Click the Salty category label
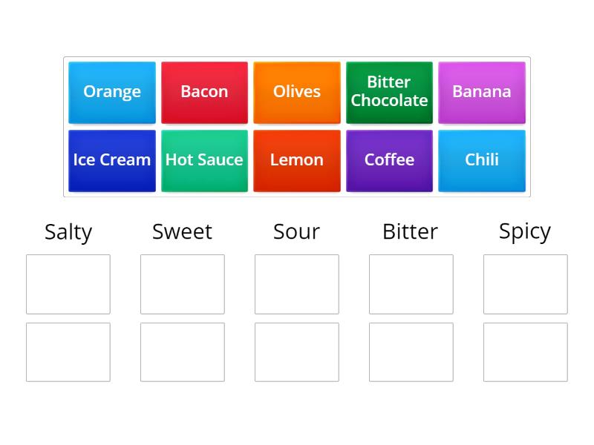Image resolution: width=594 pixels, height=445 pixels. (68, 231)
